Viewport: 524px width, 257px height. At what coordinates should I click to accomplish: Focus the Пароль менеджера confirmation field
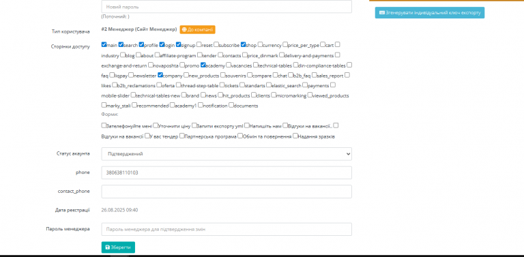pos(227,229)
